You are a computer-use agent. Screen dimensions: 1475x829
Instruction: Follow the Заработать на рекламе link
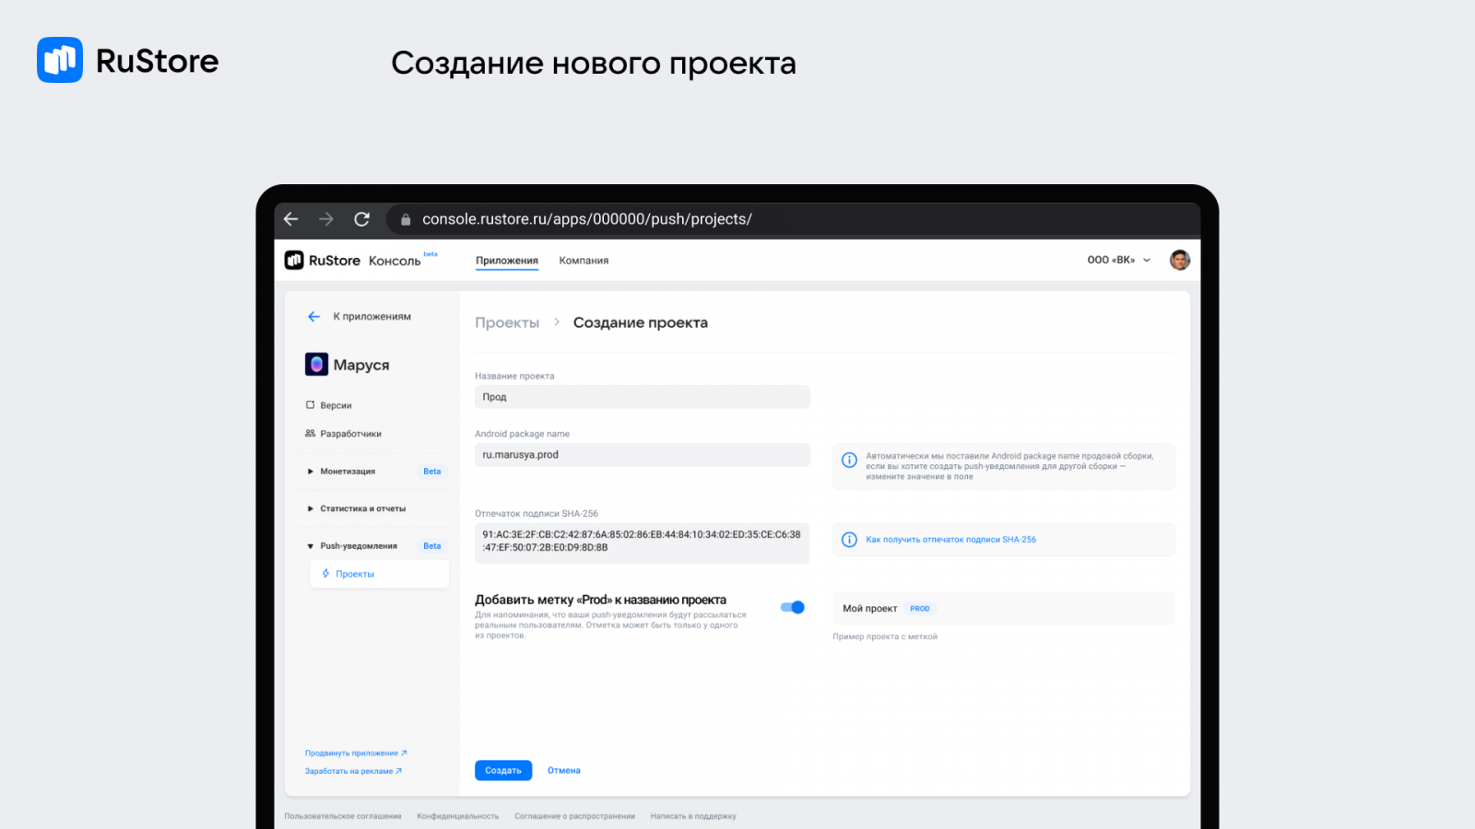point(353,771)
